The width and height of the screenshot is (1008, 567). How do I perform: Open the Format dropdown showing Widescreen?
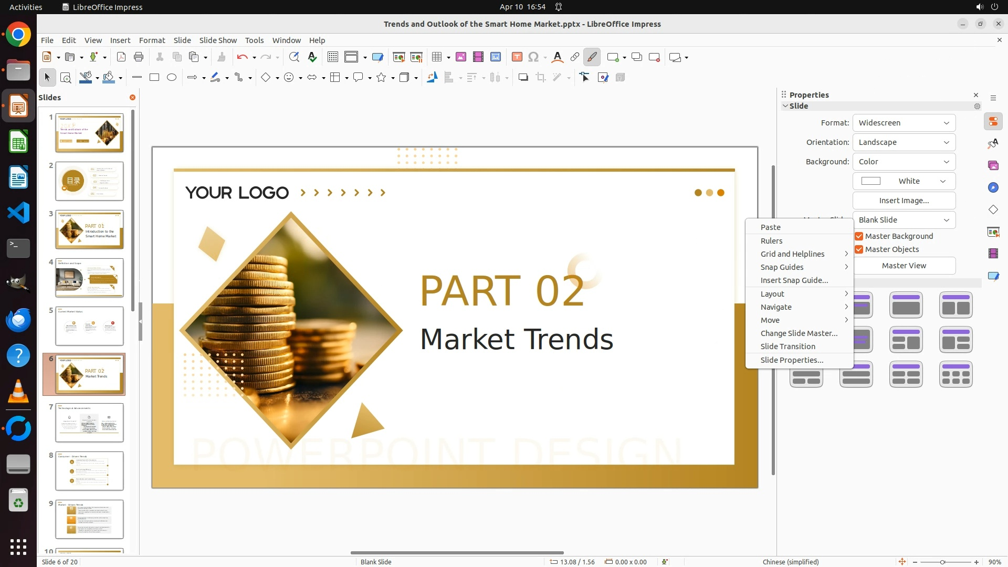tap(904, 123)
